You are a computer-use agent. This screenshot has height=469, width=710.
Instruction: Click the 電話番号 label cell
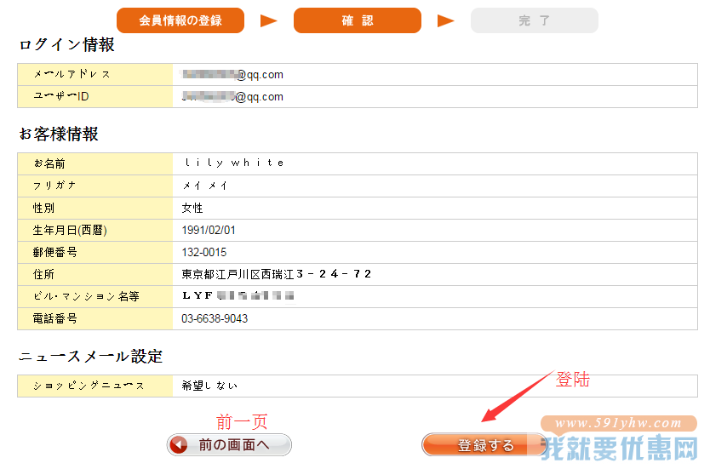point(95,319)
